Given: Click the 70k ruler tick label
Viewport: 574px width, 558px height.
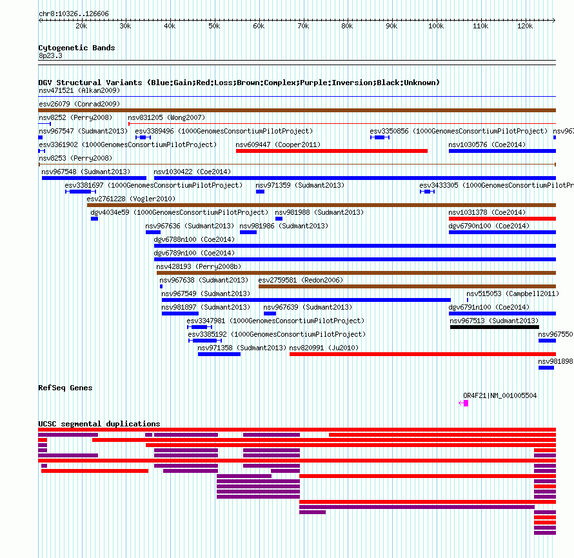Looking at the screenshot, I should click(x=302, y=26).
